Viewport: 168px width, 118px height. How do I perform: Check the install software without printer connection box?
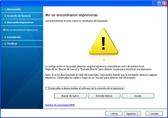tap(47, 88)
